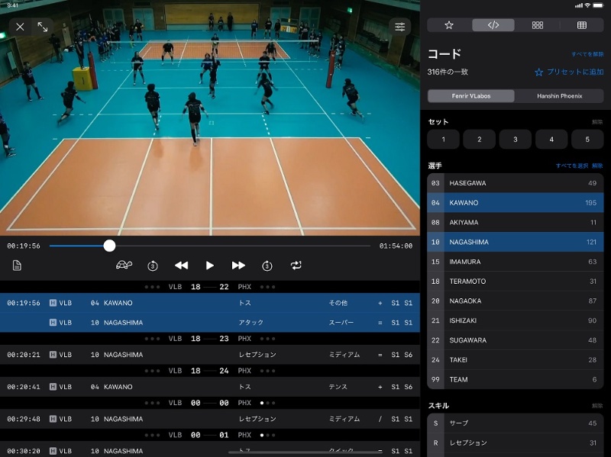Play the video

click(210, 266)
